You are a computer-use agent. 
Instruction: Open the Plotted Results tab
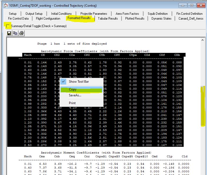tap(135, 19)
